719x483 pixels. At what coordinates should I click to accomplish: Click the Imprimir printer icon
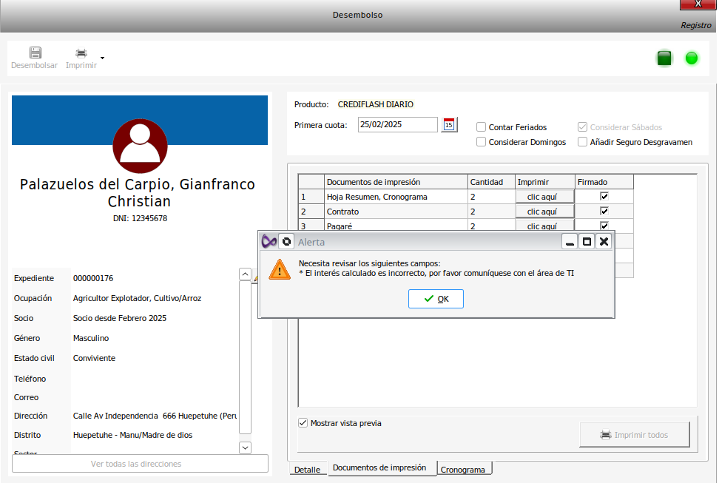click(x=81, y=53)
